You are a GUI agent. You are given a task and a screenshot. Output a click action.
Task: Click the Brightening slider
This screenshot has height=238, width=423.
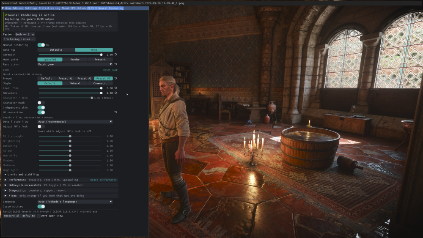tap(70, 141)
